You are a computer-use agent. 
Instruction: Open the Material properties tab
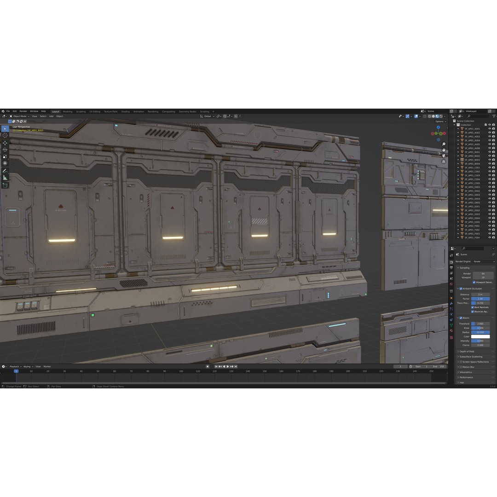point(451,330)
